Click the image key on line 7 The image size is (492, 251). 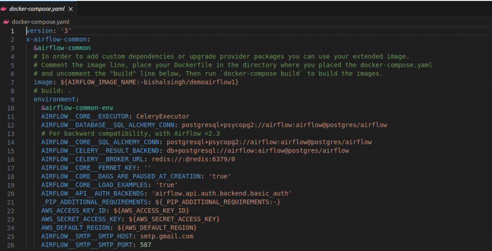[43, 82]
